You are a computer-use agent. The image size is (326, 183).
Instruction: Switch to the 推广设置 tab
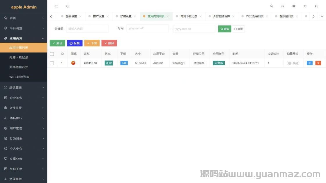(x=99, y=16)
